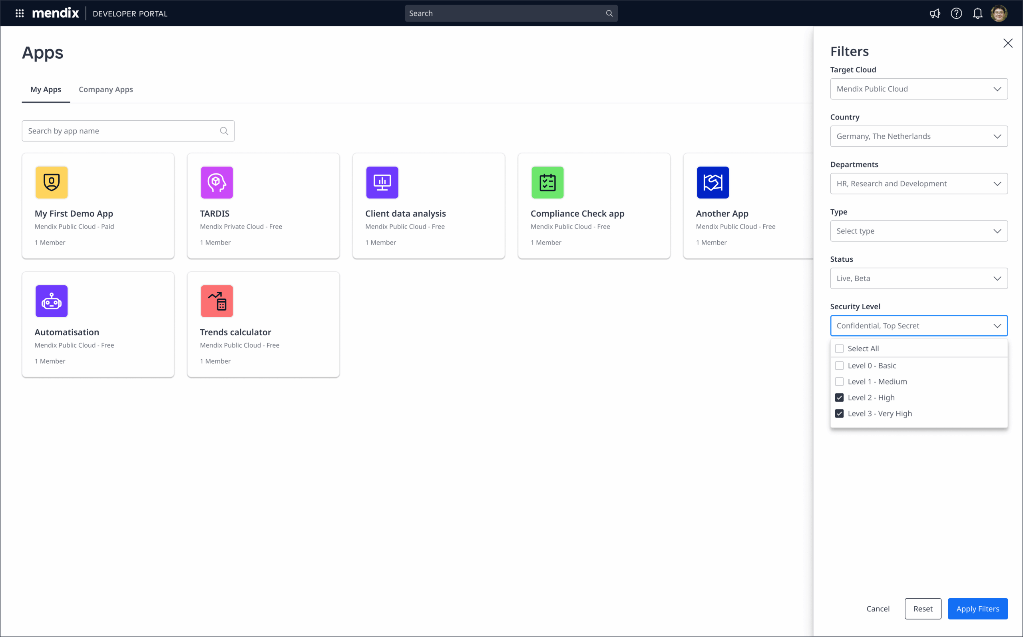Image resolution: width=1023 pixels, height=637 pixels.
Task: Click in Search by app name field
Action: point(122,131)
